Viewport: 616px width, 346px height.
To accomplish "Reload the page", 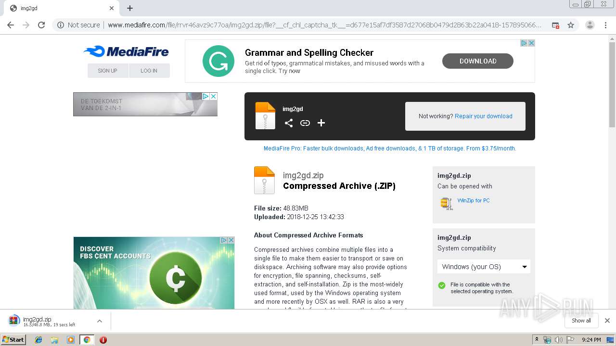I will point(41,25).
